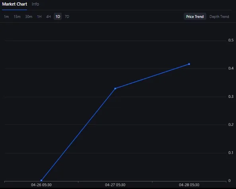The height and width of the screenshot is (189, 236).
Task: Select the 7D time interval
Action: 67,17
